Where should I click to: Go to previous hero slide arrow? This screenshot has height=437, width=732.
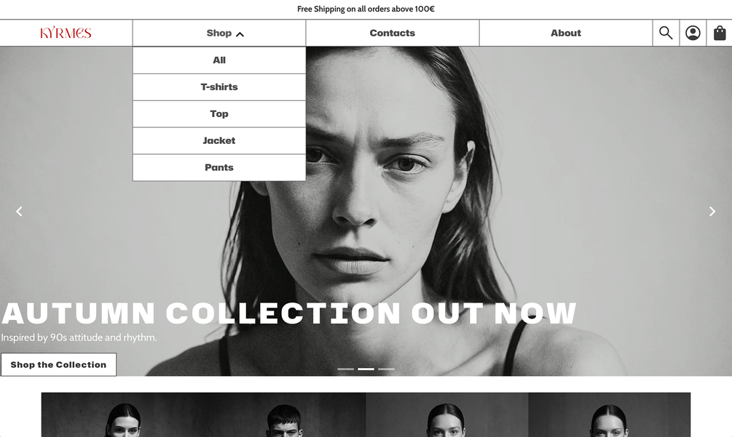coord(19,212)
